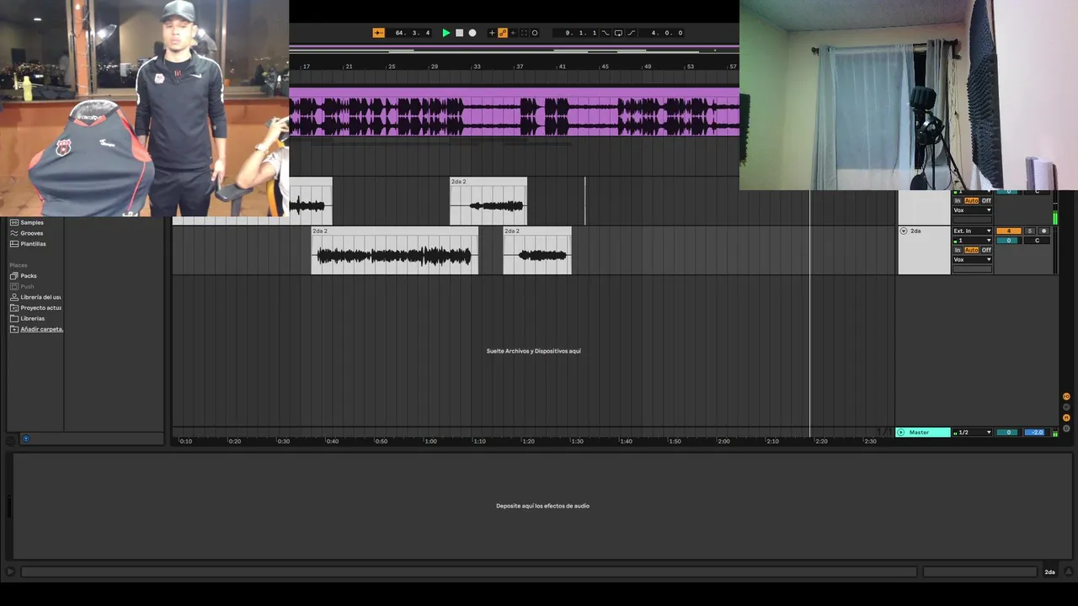The width and height of the screenshot is (1078, 606).
Task: Open the Samples browser category
Action: (x=32, y=222)
